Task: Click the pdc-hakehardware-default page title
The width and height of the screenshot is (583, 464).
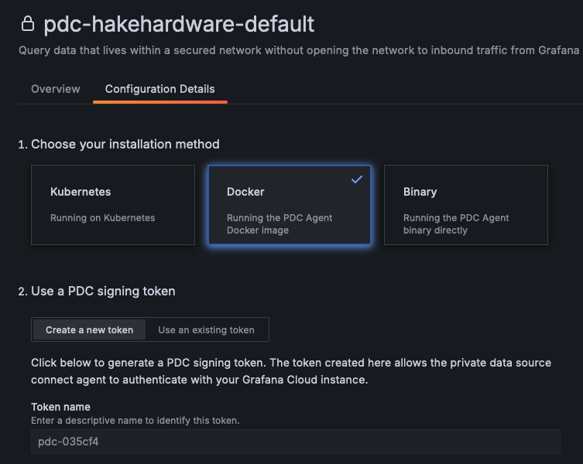Action: [x=179, y=24]
